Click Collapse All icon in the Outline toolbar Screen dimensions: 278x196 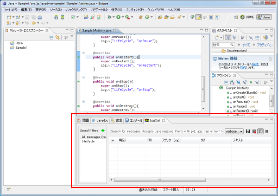[x=226, y=82]
